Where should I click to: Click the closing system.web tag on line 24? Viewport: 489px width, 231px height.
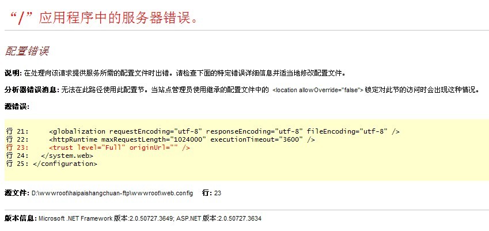click(64, 156)
